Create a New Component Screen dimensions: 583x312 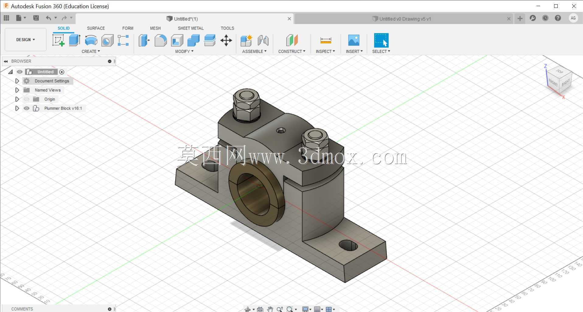[246, 40]
